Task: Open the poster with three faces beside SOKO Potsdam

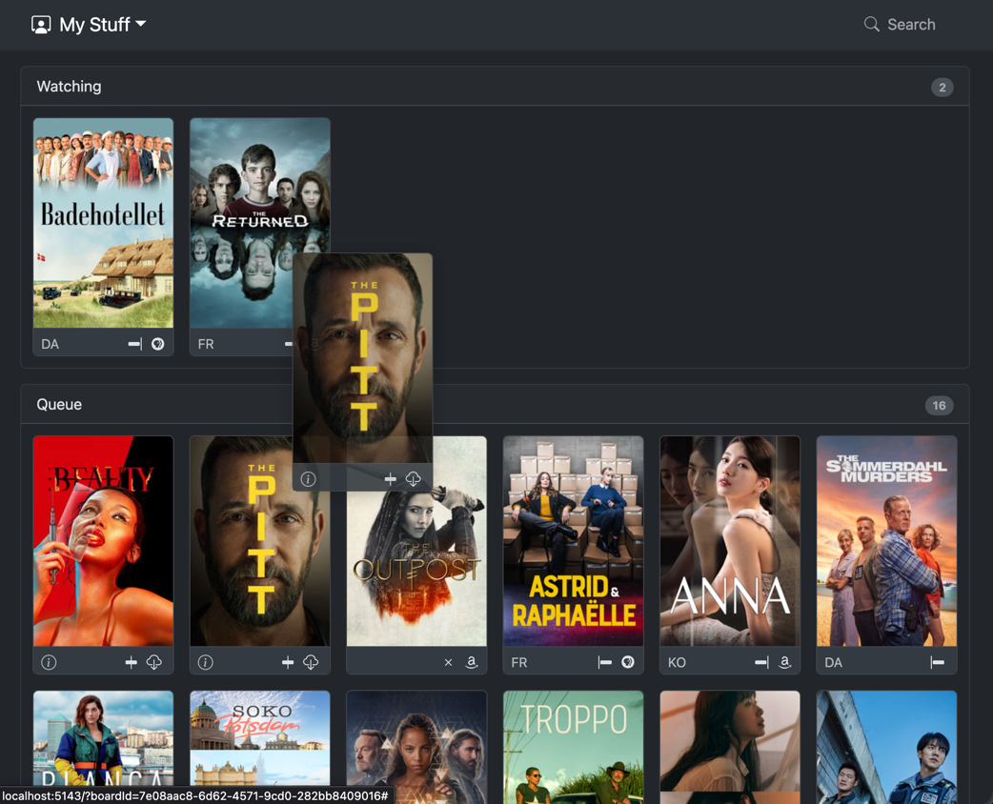Action: (x=416, y=747)
